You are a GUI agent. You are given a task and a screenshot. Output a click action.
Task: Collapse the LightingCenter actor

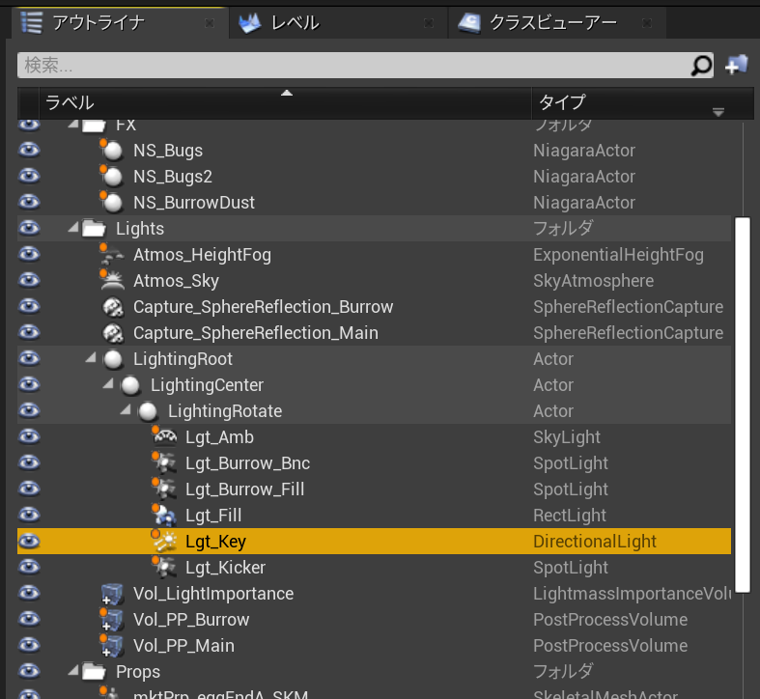(108, 384)
